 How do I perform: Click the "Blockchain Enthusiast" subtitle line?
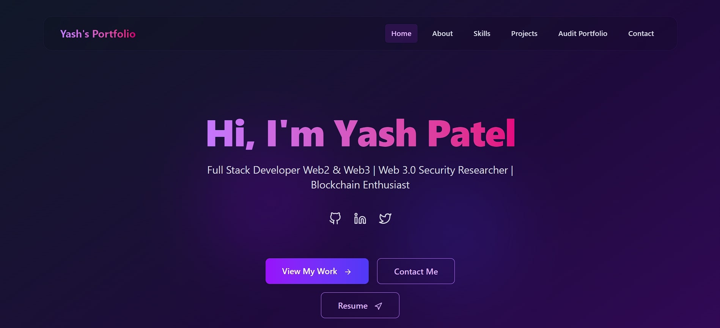pyautogui.click(x=360, y=185)
